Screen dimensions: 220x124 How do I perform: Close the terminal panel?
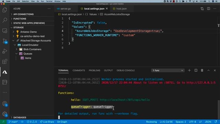215,70
